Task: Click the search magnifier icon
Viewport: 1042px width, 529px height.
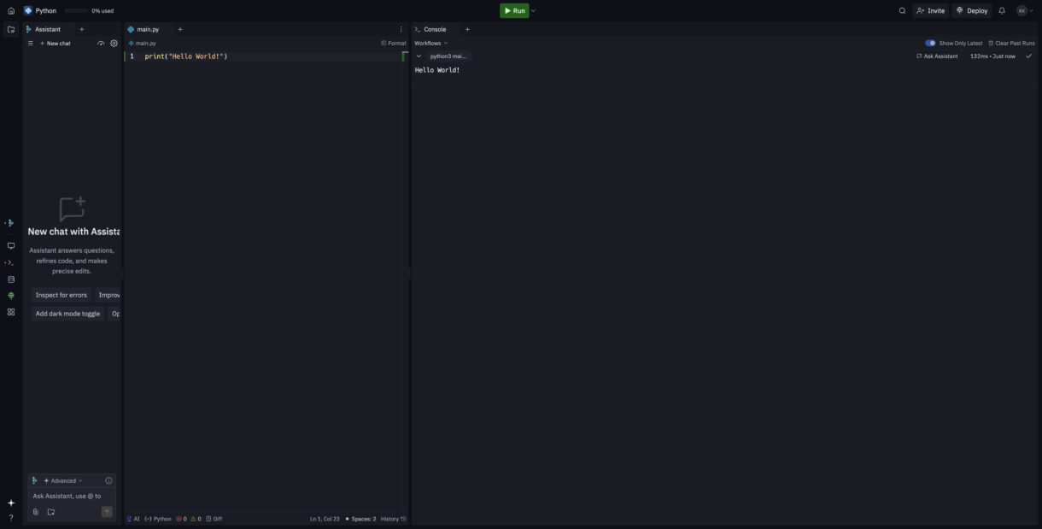Action: click(x=902, y=11)
